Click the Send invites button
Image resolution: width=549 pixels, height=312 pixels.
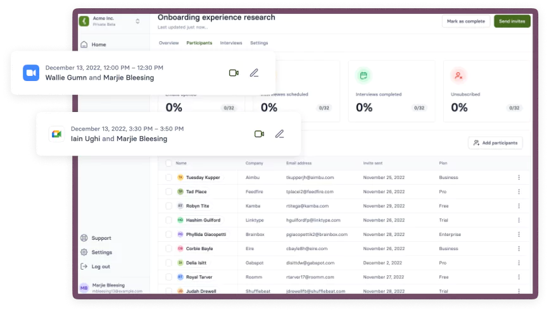[512, 22]
